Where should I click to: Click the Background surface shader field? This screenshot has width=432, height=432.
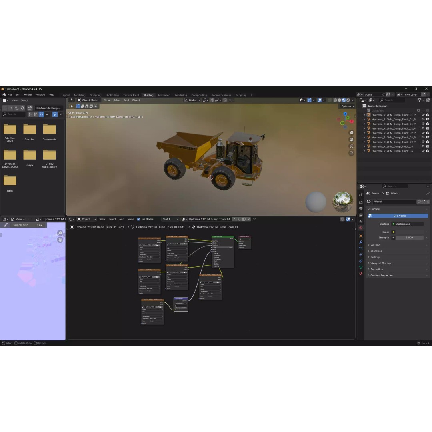point(408,224)
